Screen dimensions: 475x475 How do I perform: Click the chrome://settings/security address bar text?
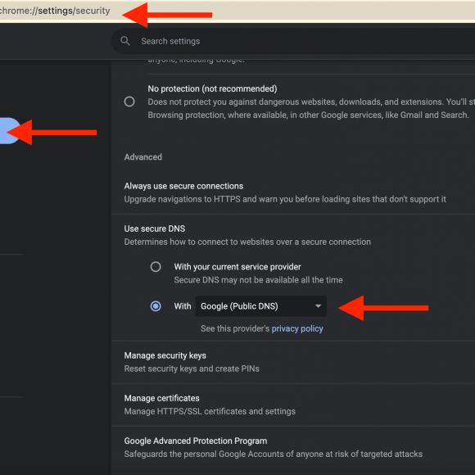[55, 11]
